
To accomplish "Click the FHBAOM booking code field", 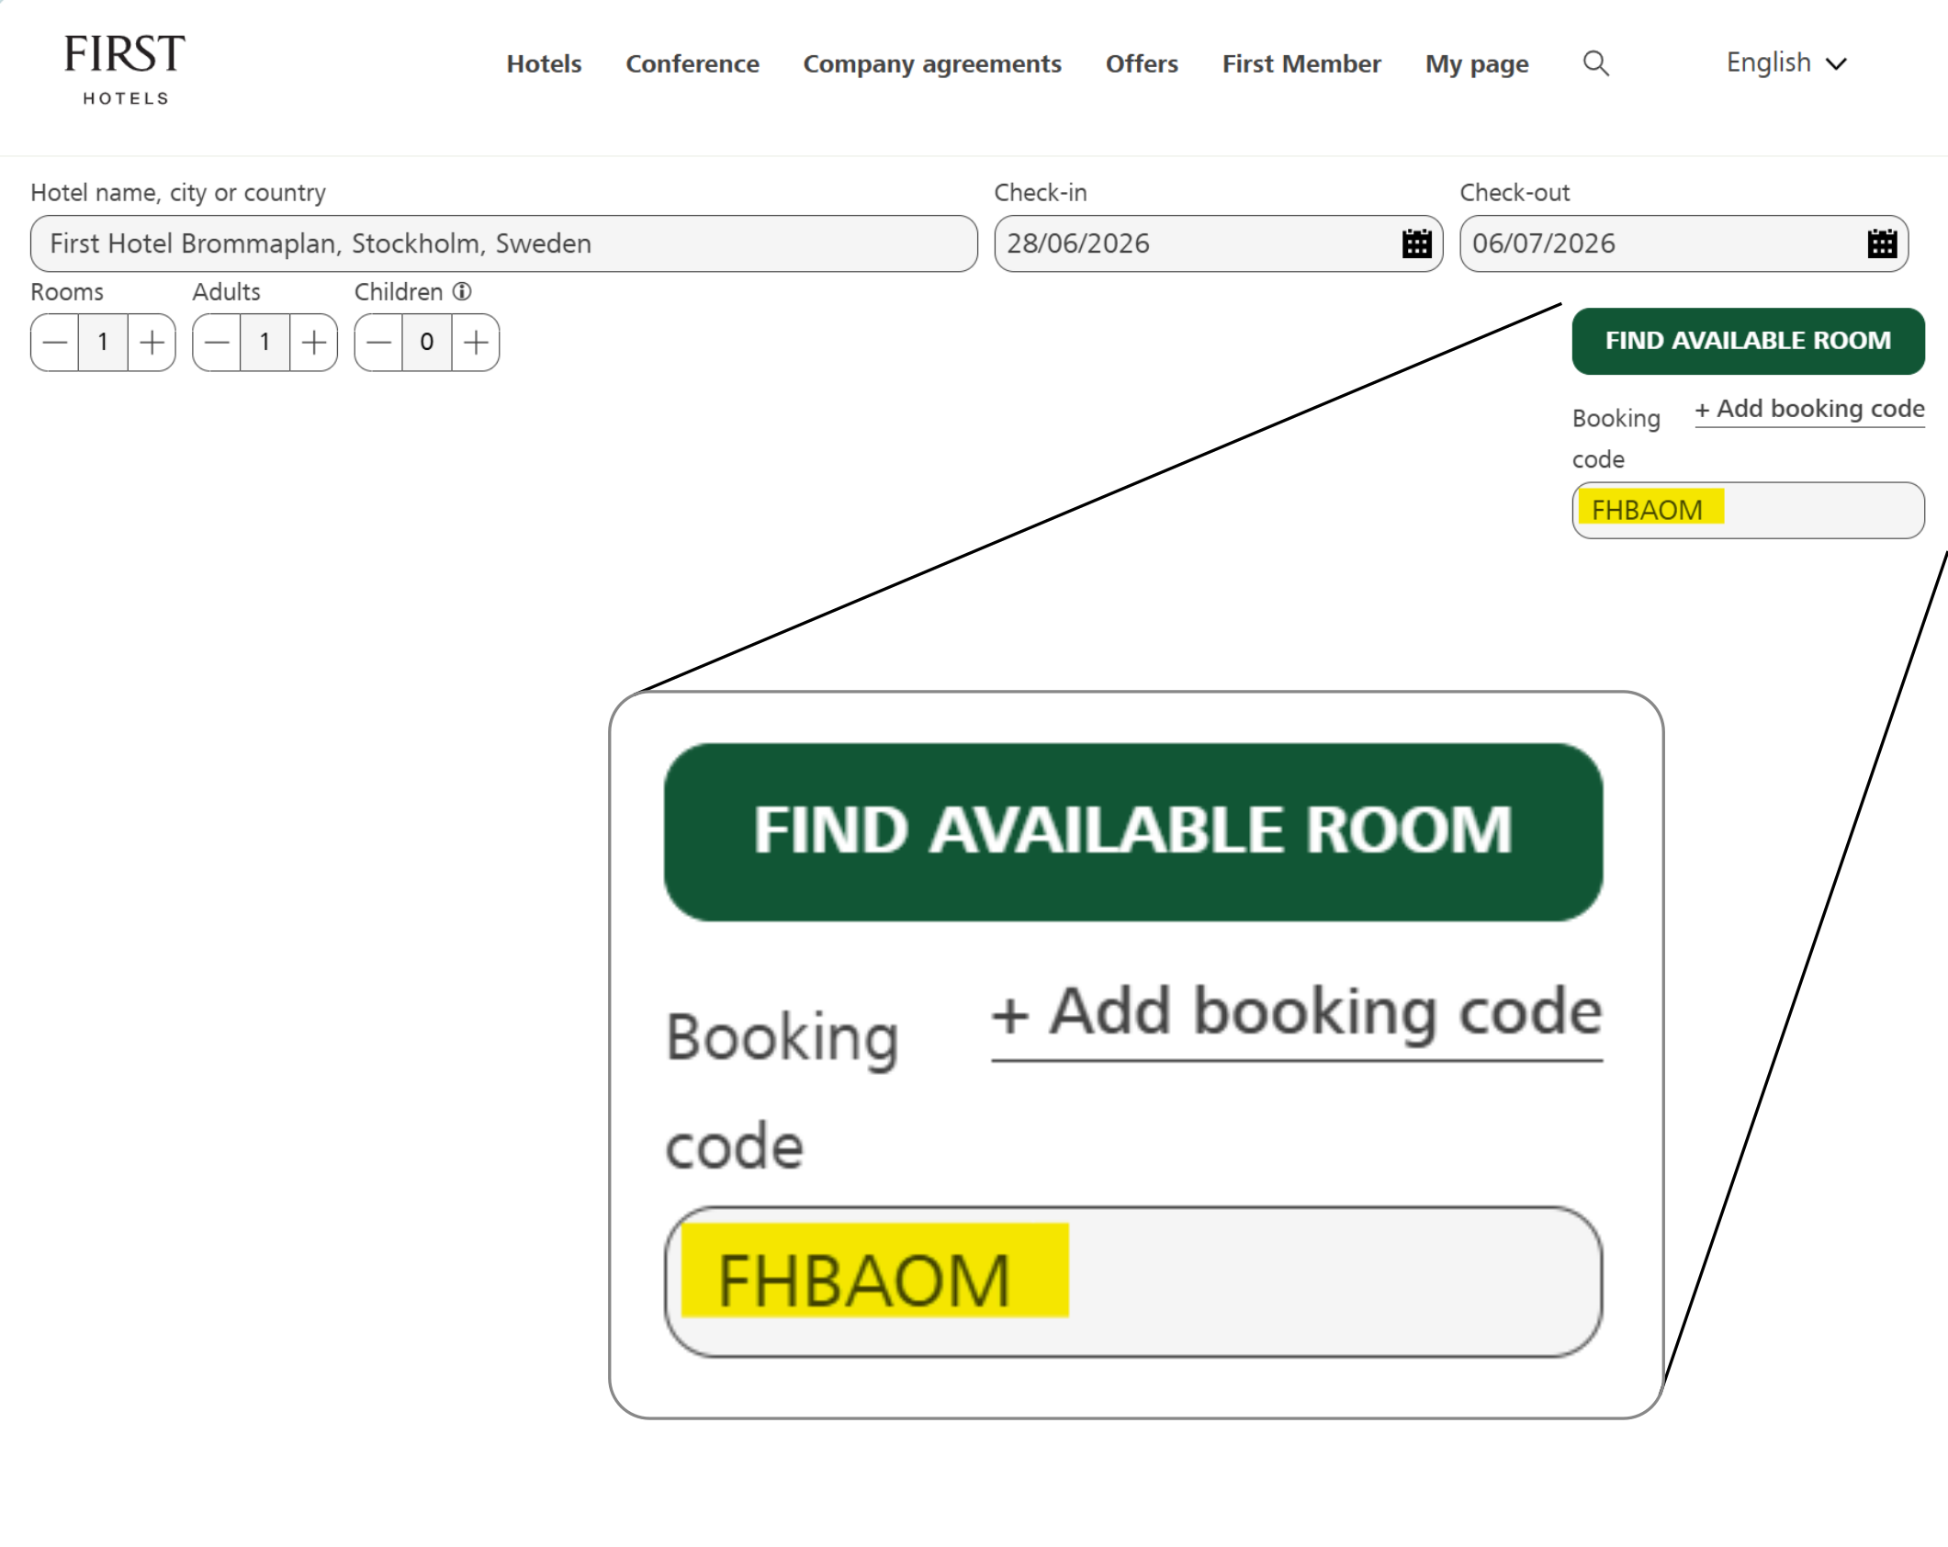I will click(x=1747, y=509).
